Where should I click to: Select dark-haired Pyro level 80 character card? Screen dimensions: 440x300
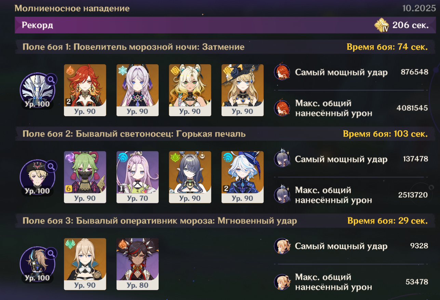(x=137, y=264)
